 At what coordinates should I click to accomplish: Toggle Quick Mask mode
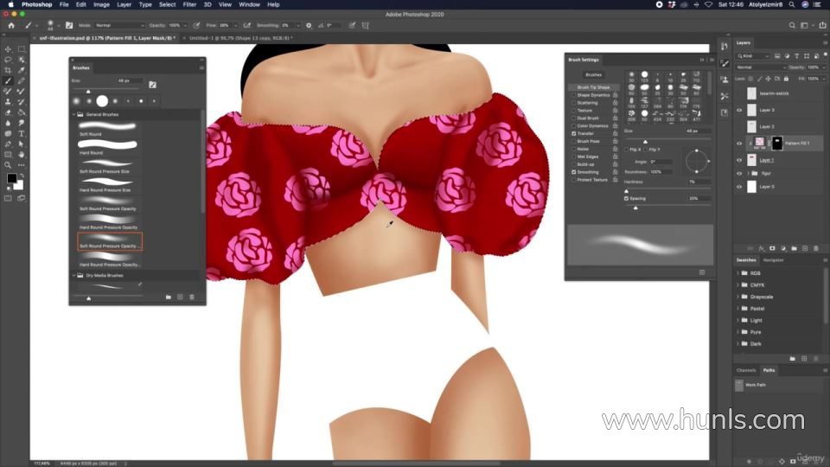[x=8, y=198]
